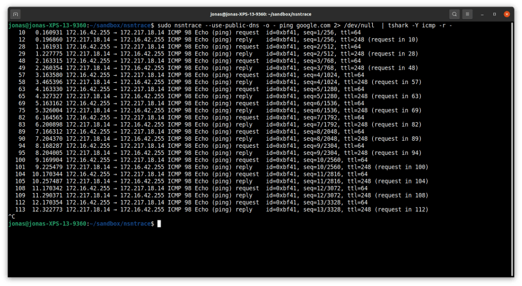Image resolution: width=522 pixels, height=286 pixels.
Task: Click "(request in 112)" annotation
Action: [x=402, y=210]
